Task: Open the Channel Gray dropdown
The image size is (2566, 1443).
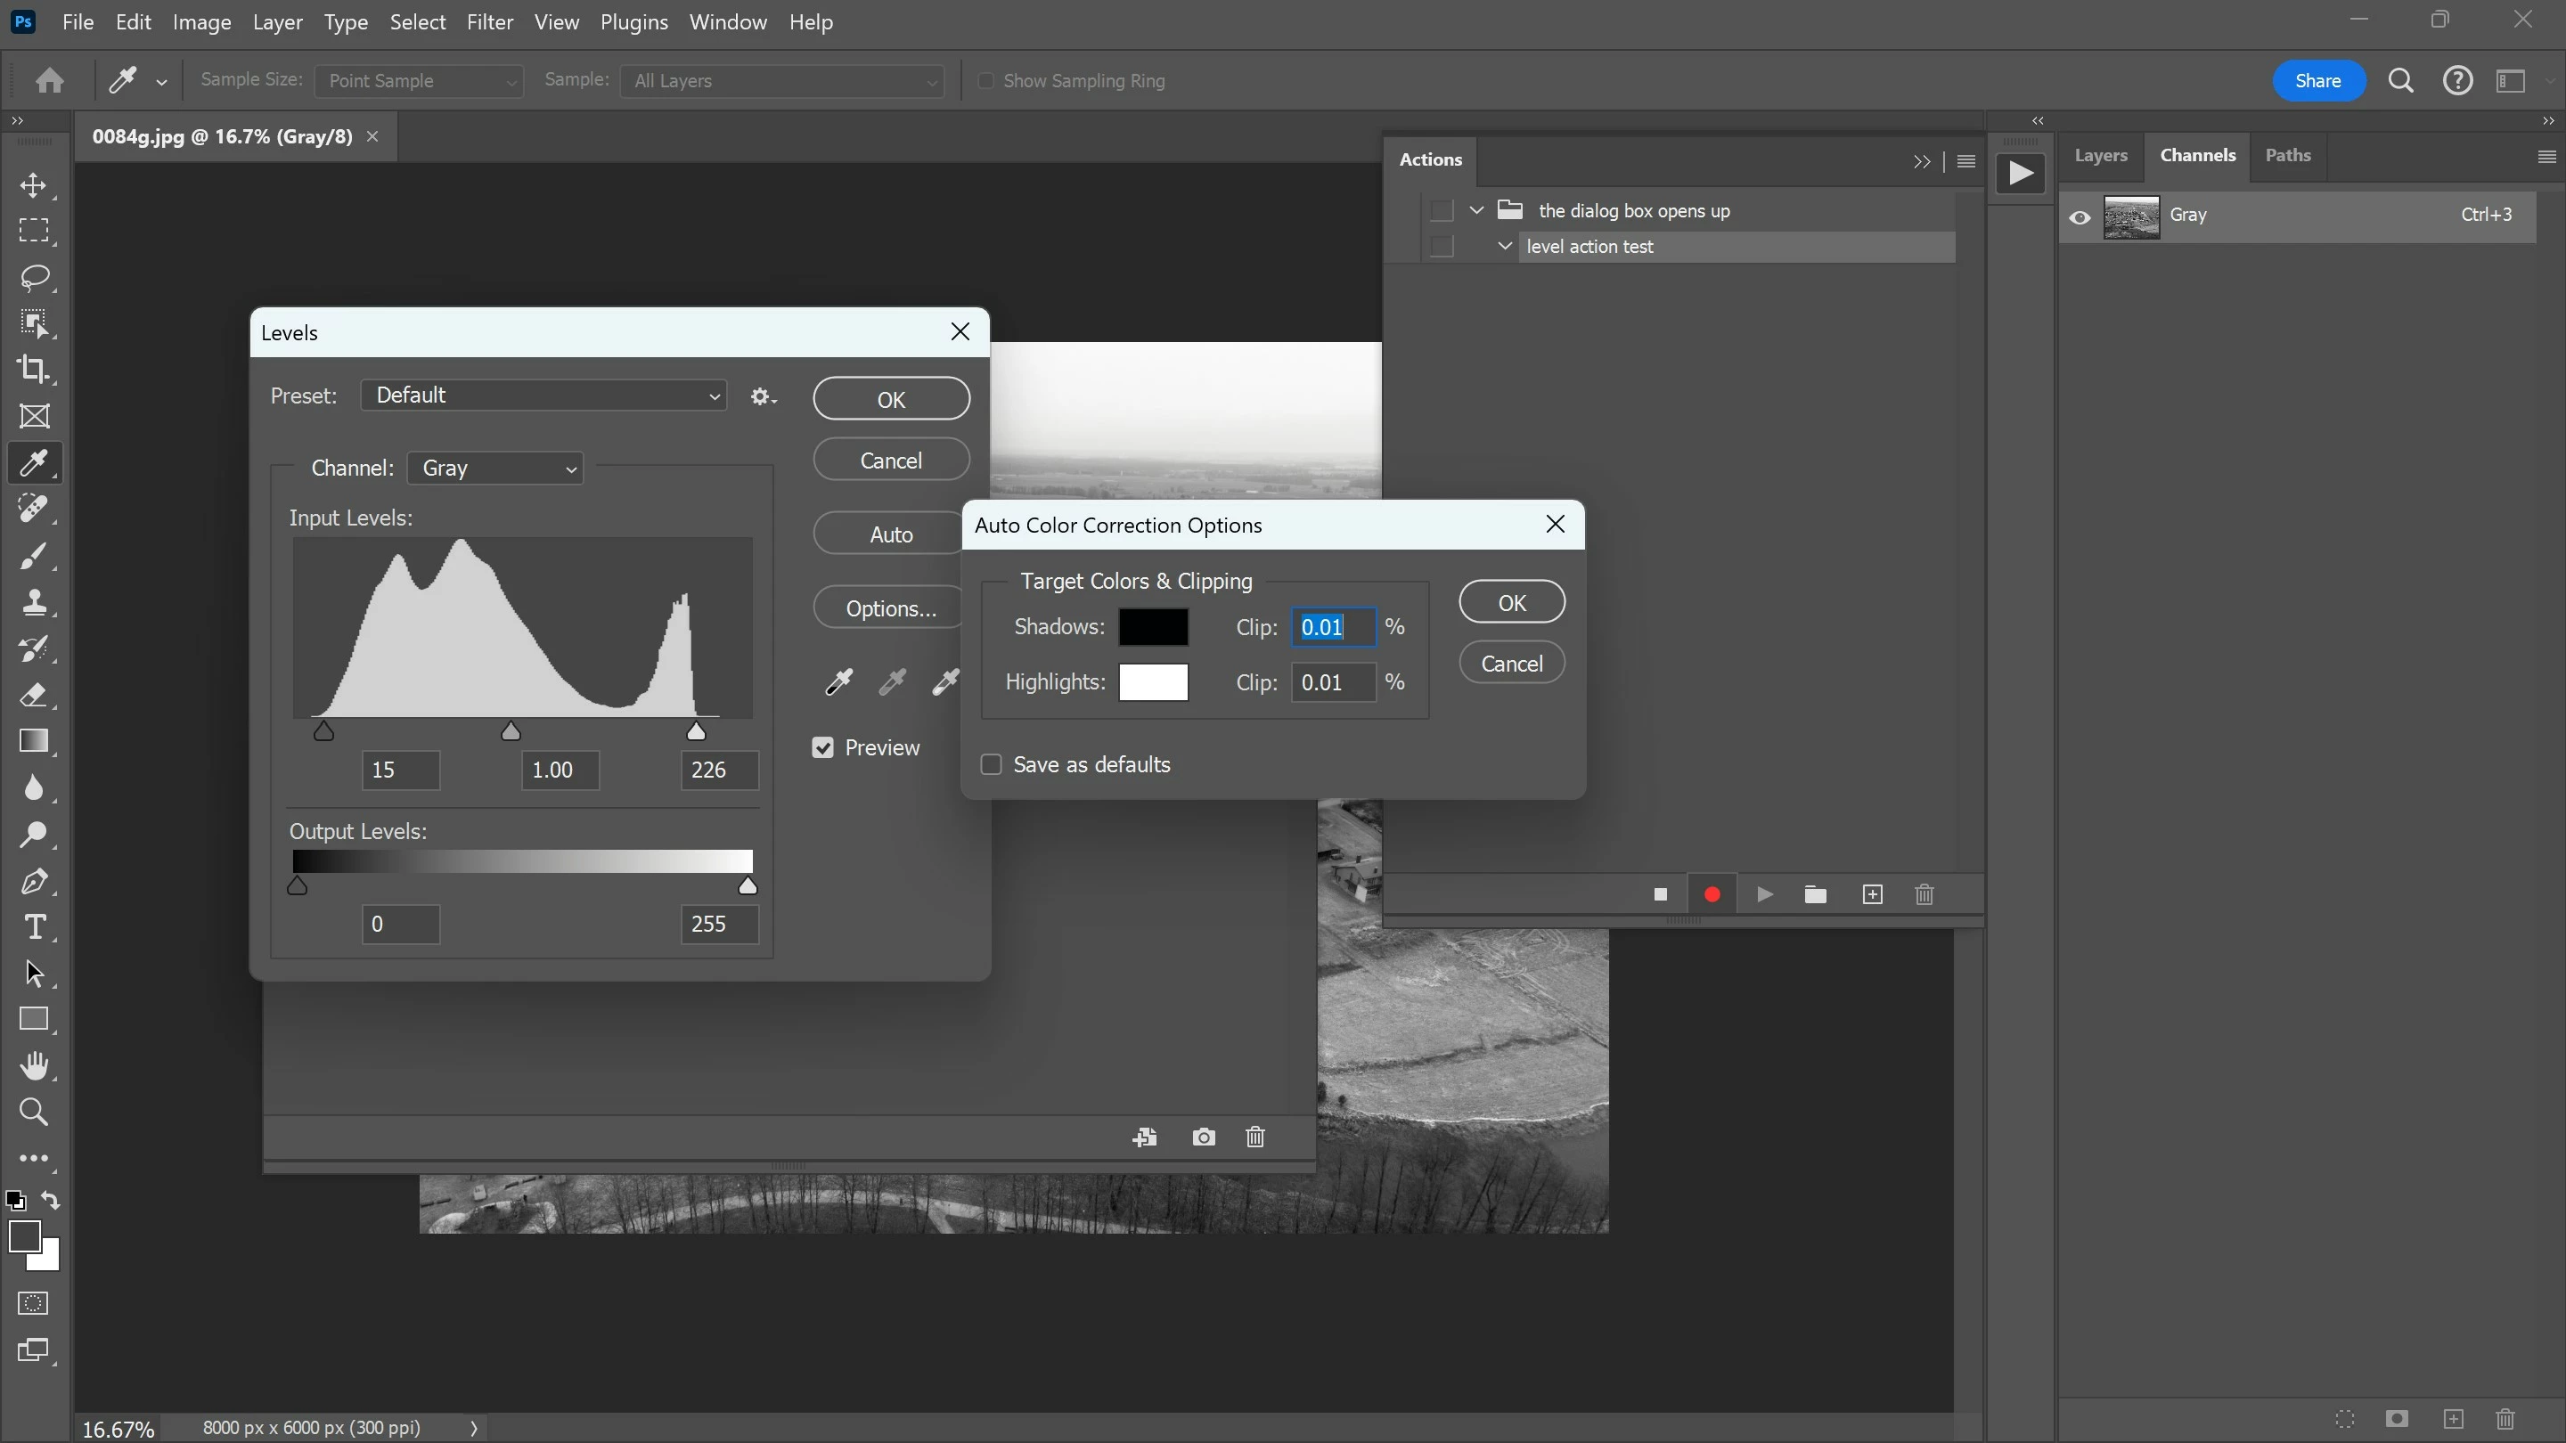Action: point(495,468)
